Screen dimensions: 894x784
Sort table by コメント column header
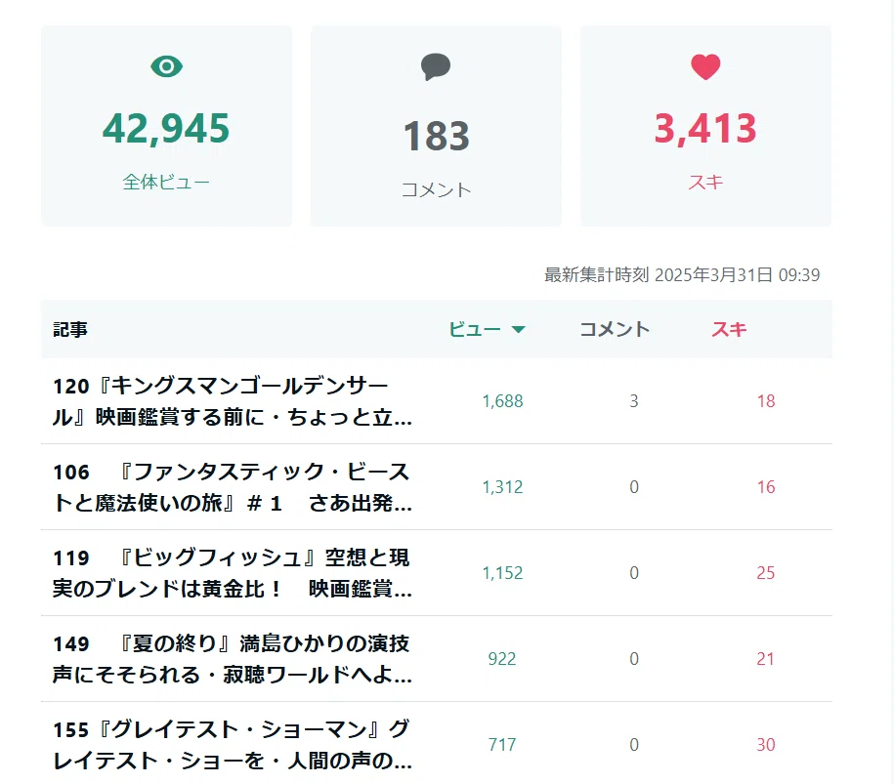click(615, 329)
